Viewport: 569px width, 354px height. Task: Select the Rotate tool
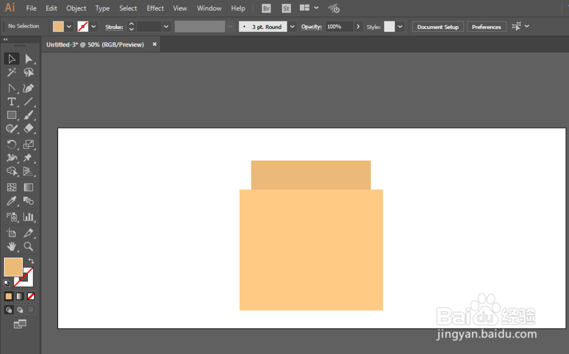pos(11,144)
